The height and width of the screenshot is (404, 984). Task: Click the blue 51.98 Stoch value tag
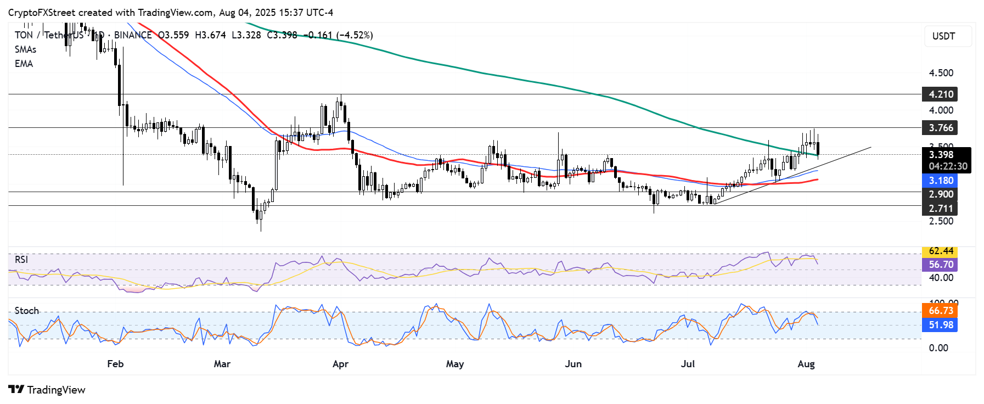coord(940,325)
